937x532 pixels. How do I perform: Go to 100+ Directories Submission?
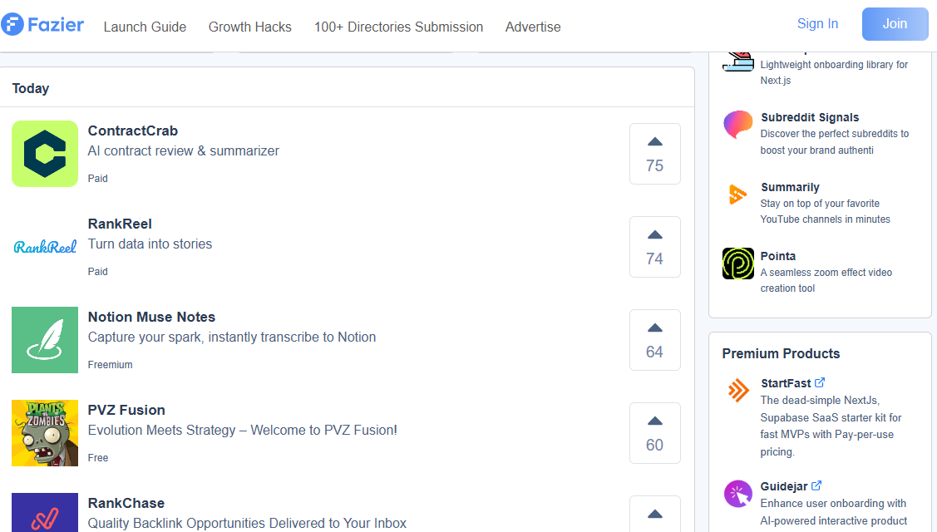coord(398,27)
